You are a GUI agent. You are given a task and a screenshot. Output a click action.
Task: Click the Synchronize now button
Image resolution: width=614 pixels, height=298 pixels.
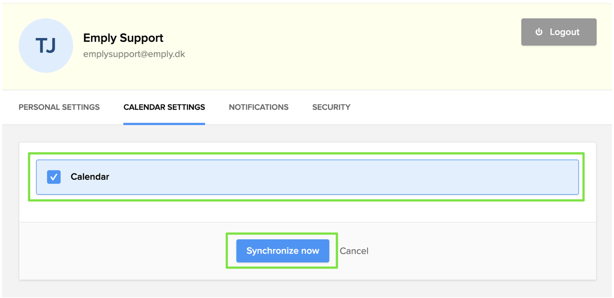[x=283, y=251]
